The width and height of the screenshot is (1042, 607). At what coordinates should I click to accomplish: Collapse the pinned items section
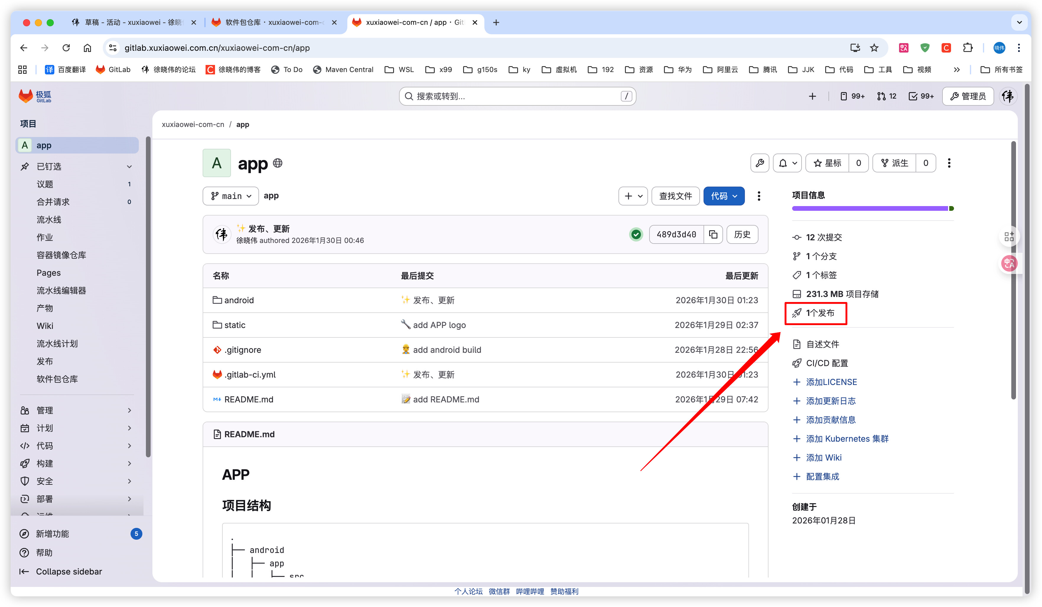(129, 167)
